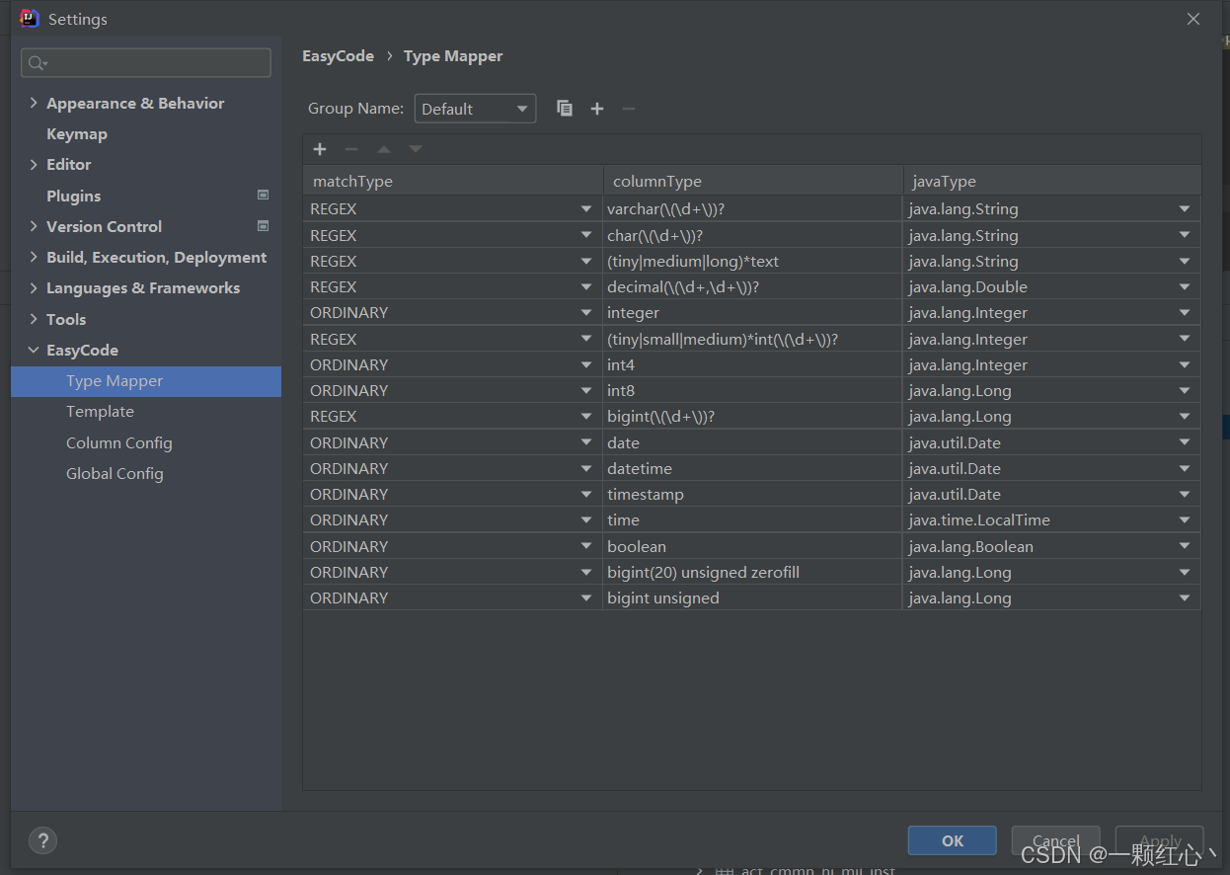Remove selected mapping row in table toolbar
Screen dimensions: 1230x875
351,149
